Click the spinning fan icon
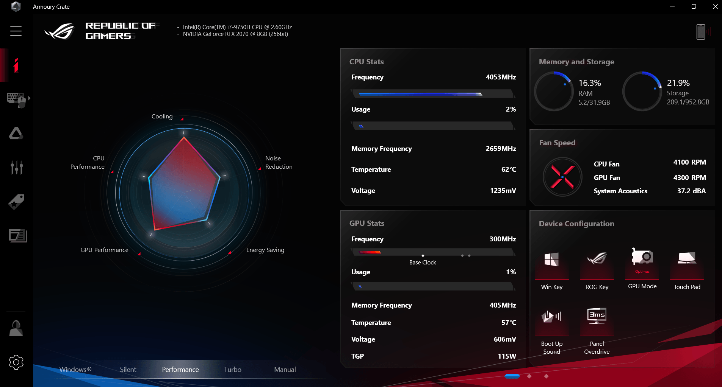This screenshot has width=722, height=387. pos(562,177)
